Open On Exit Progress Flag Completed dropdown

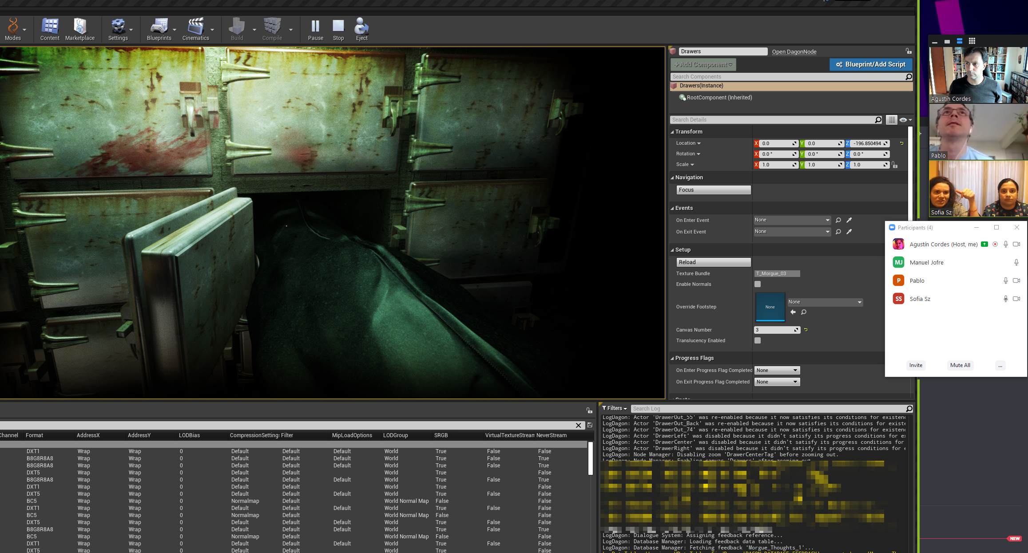coord(777,382)
